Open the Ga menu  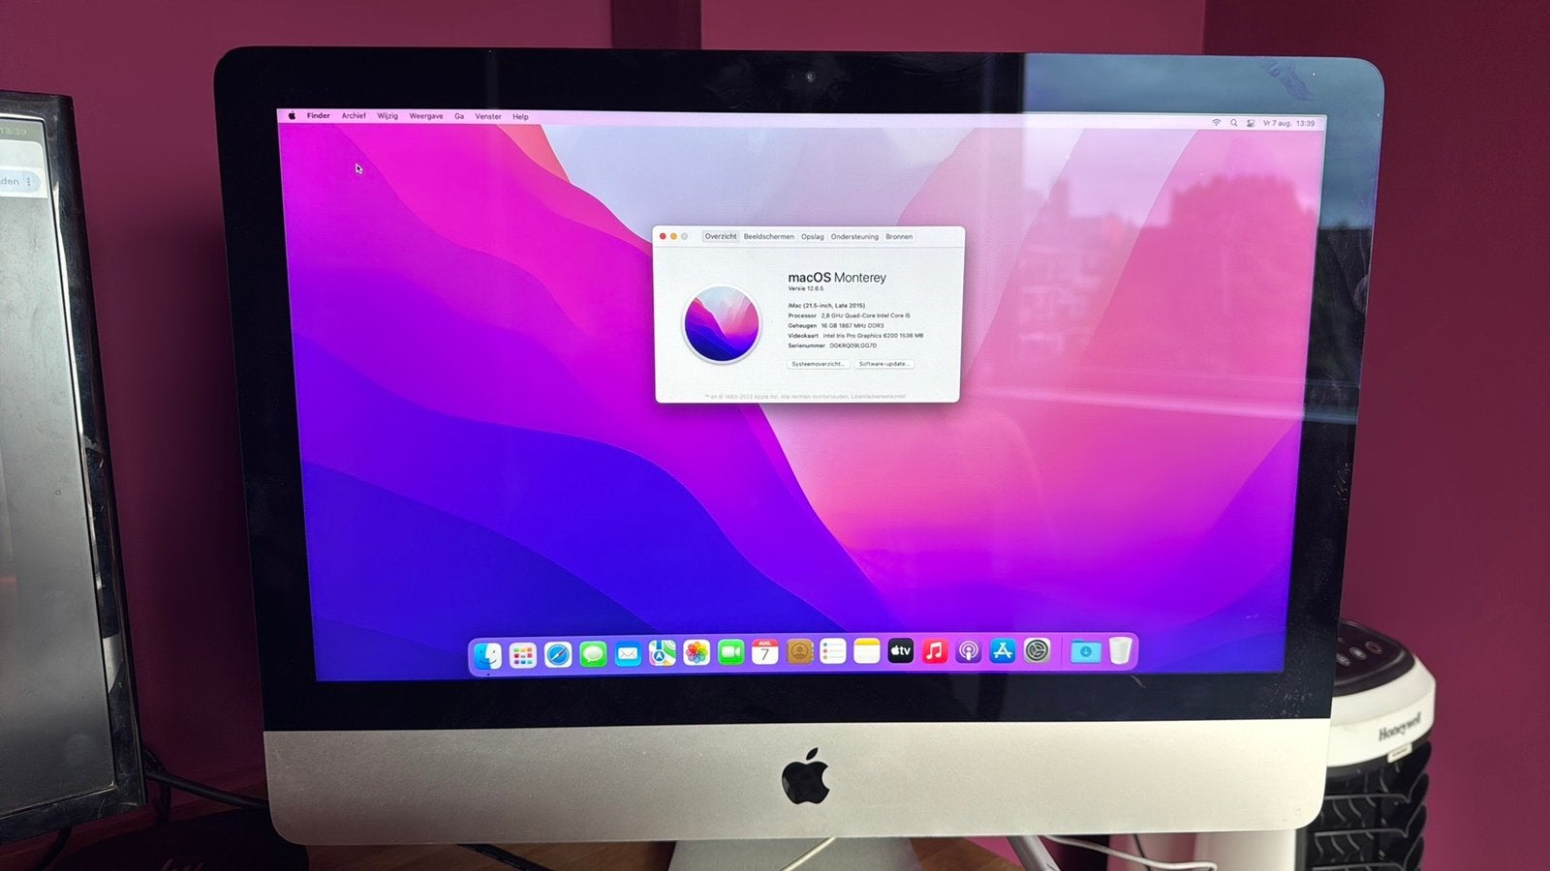point(459,116)
